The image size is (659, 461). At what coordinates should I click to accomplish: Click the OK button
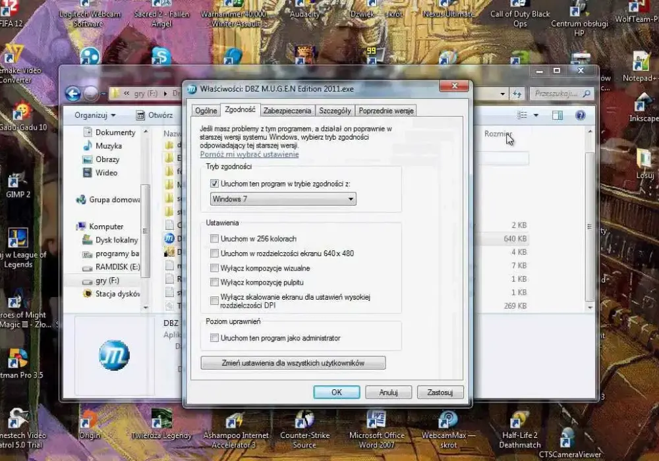(x=337, y=392)
